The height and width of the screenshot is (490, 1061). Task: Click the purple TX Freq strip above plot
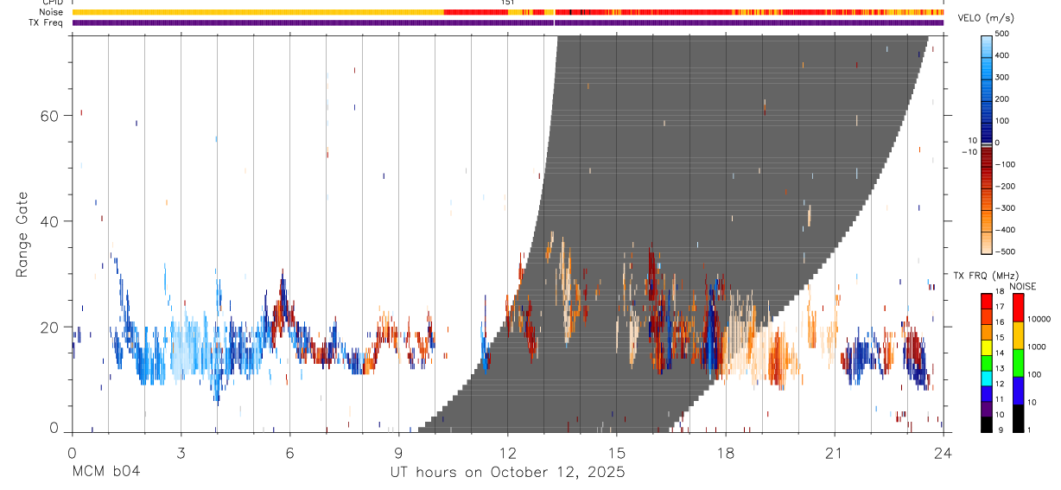click(508, 22)
